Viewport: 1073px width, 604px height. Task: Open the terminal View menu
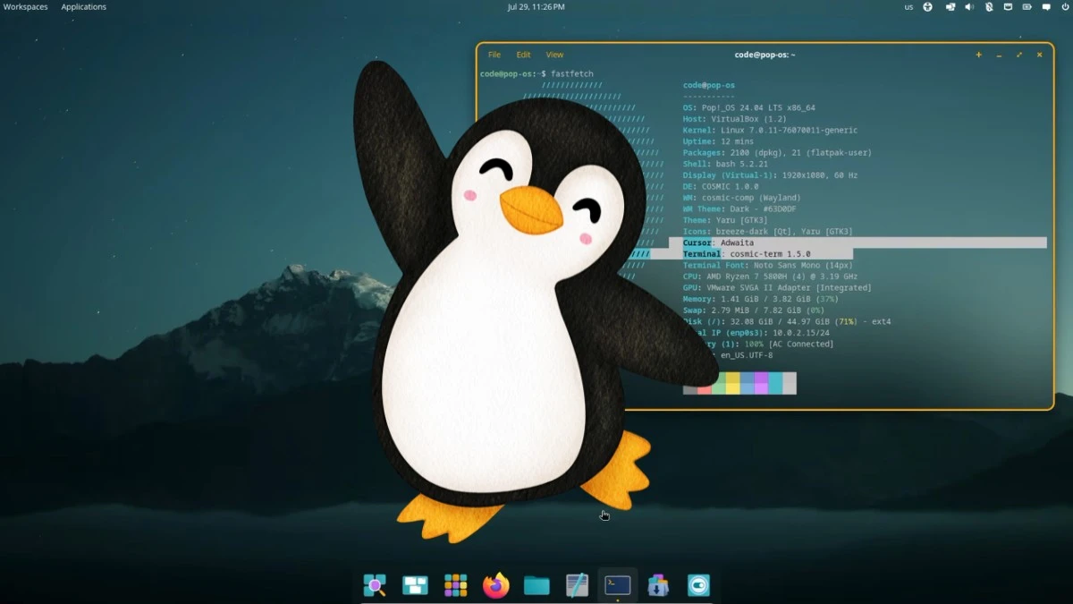point(554,55)
